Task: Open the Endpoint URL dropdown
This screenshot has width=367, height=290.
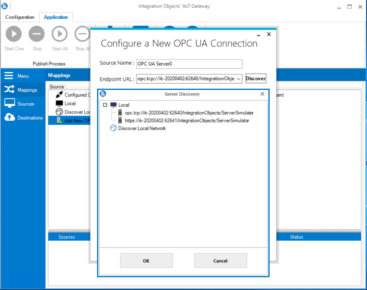Action: 238,79
